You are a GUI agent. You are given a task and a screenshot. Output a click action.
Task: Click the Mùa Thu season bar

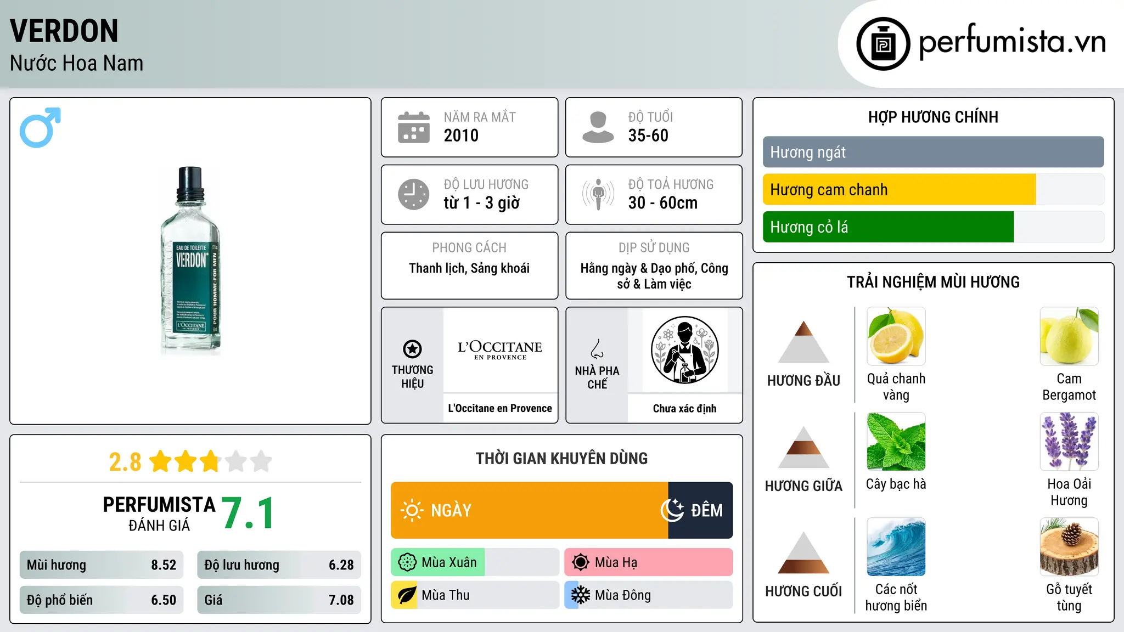[x=475, y=595]
